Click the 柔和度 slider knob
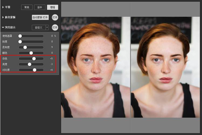202x135 pixels. (x=25, y=47)
